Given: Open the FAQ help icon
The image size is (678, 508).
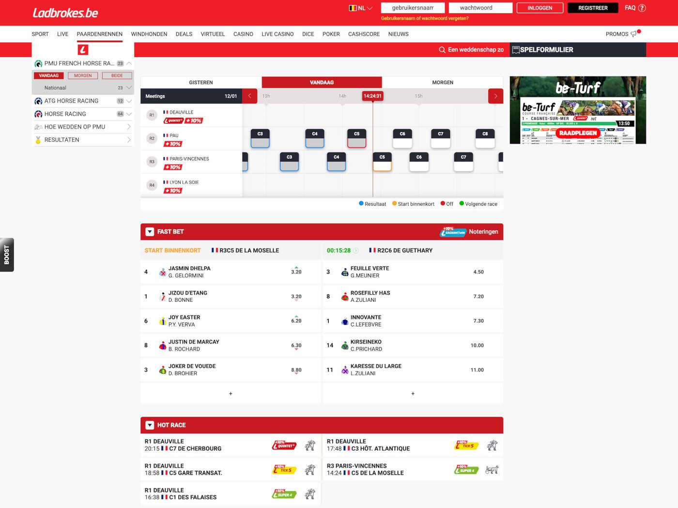Looking at the screenshot, I should 642,8.
